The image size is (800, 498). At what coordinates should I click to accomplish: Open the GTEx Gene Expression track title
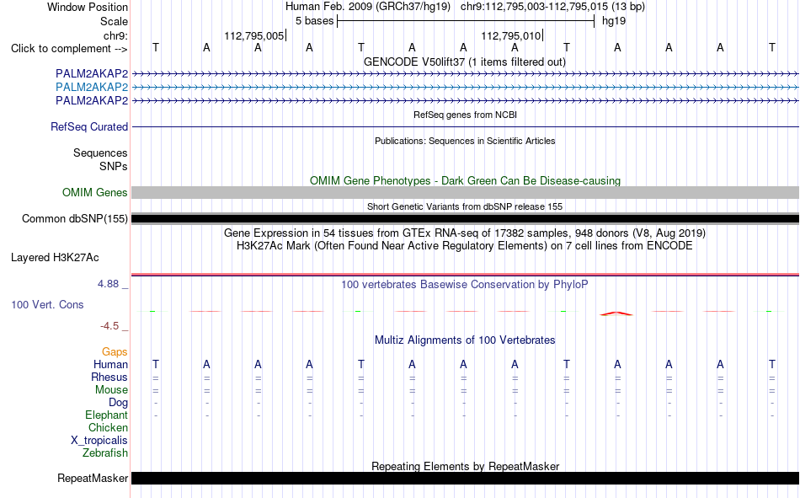coord(464,233)
